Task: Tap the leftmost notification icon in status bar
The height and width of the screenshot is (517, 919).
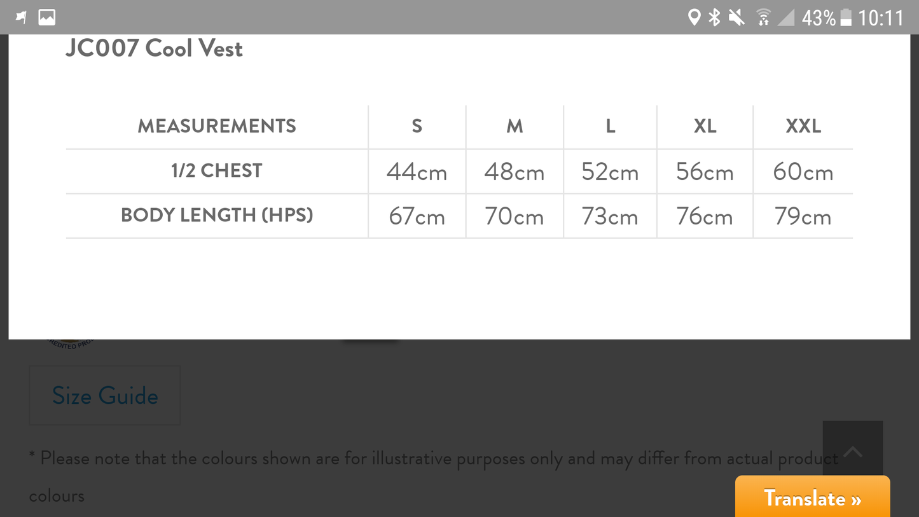Action: pyautogui.click(x=22, y=18)
